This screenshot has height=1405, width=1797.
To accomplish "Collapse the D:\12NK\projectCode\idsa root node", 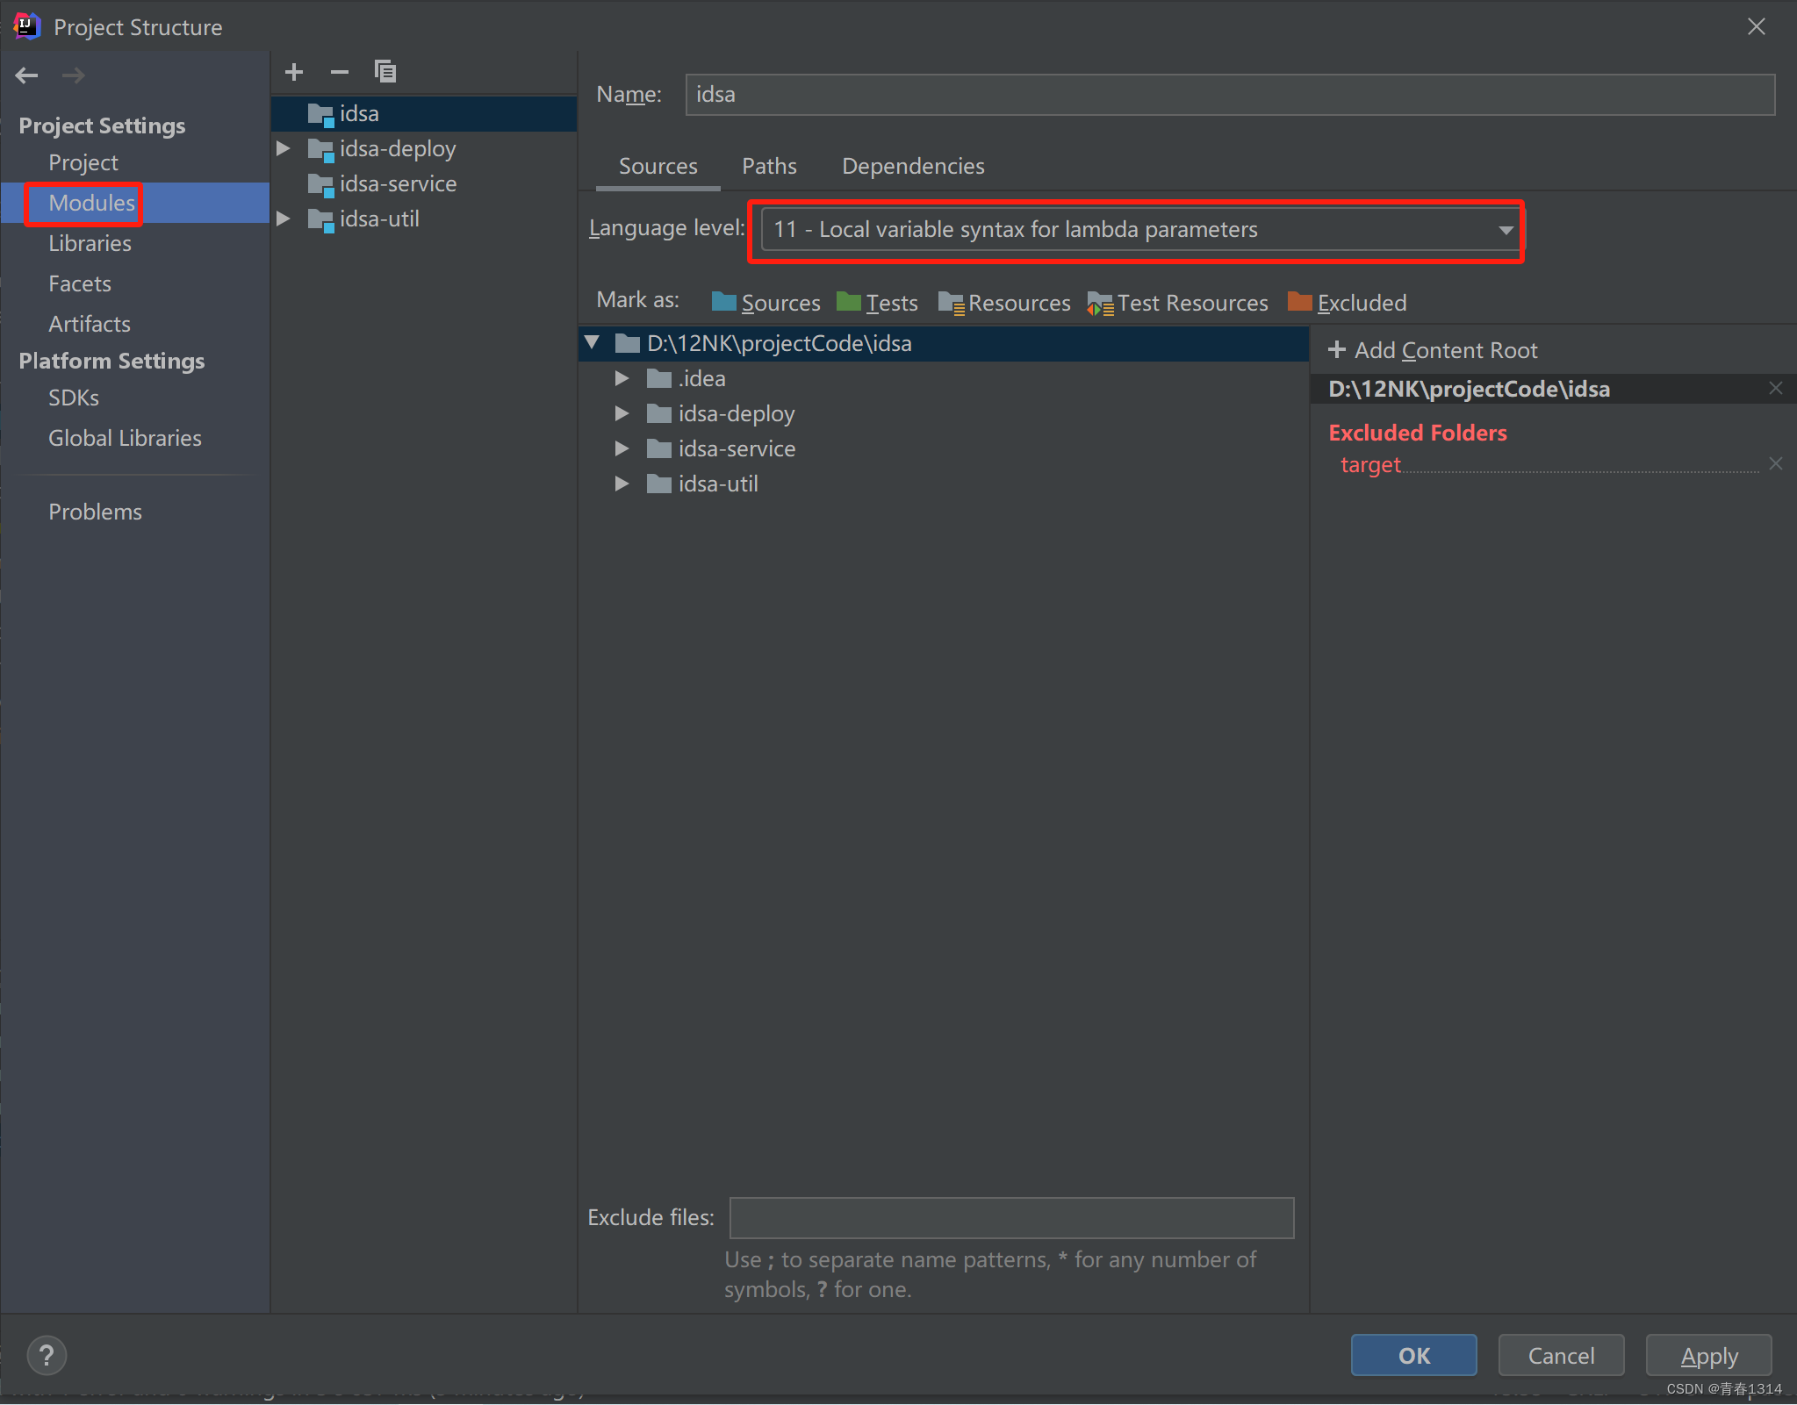I will click(x=593, y=343).
